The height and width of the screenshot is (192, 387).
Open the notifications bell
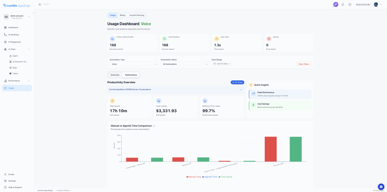pos(343,5)
